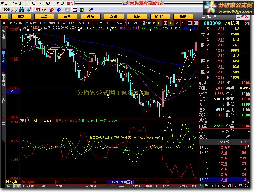255x193 pixels.
Task: Close the 600009 上海机场 quote panel
Action: [x=247, y=23]
